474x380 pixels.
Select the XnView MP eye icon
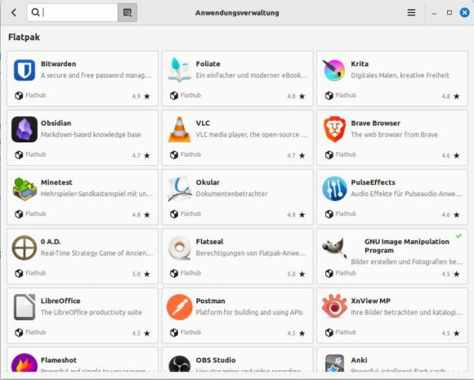[x=334, y=306]
